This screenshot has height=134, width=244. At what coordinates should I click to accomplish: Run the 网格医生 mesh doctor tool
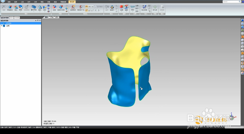click(10, 8)
